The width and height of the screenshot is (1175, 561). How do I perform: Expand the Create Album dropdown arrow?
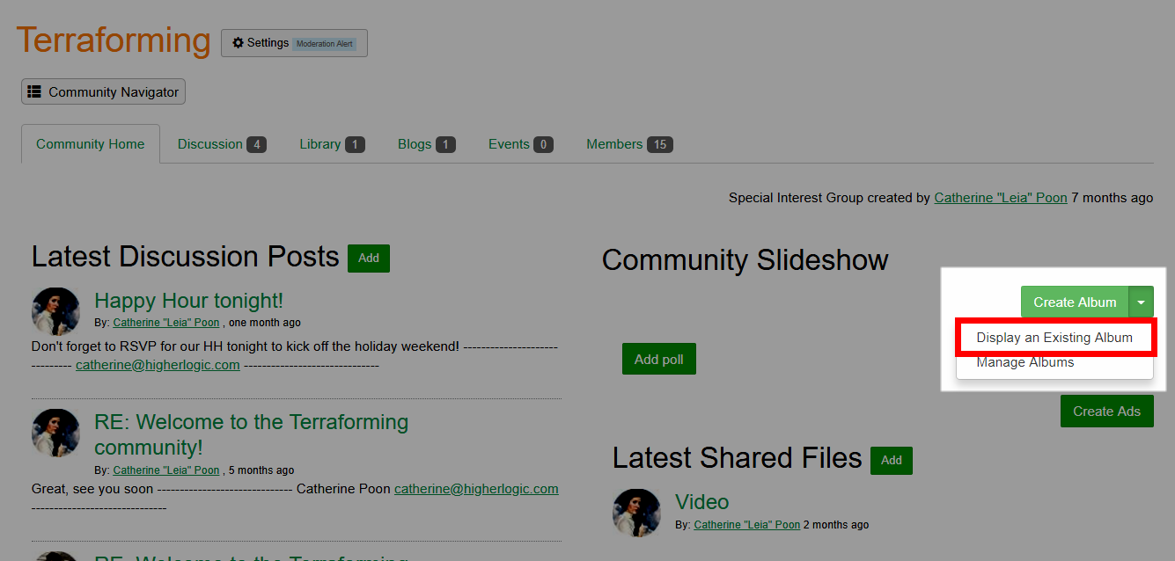(1141, 302)
